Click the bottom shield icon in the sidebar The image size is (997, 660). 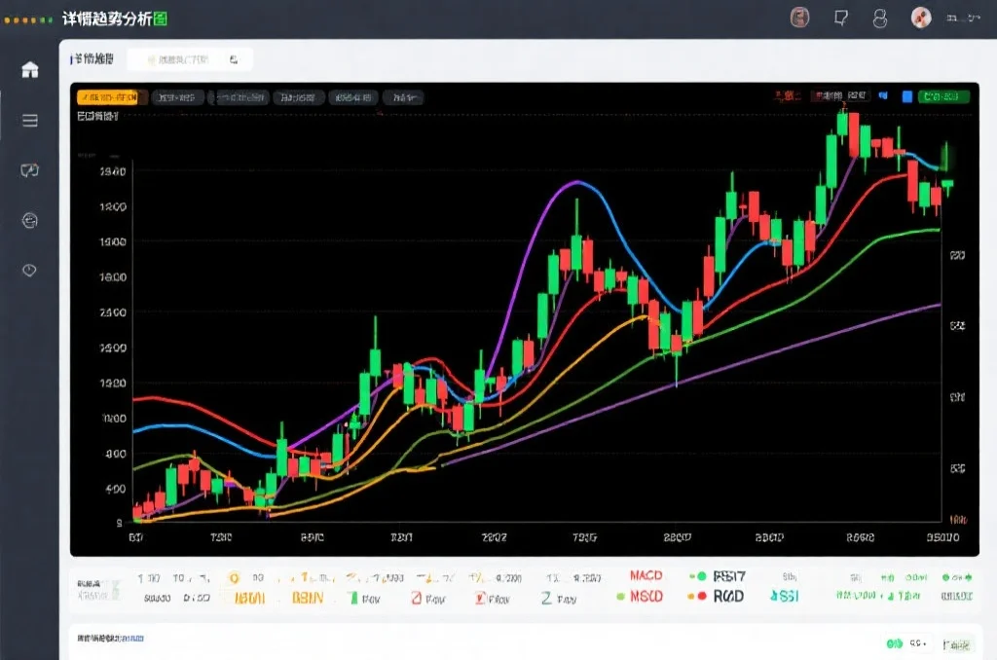tap(29, 270)
